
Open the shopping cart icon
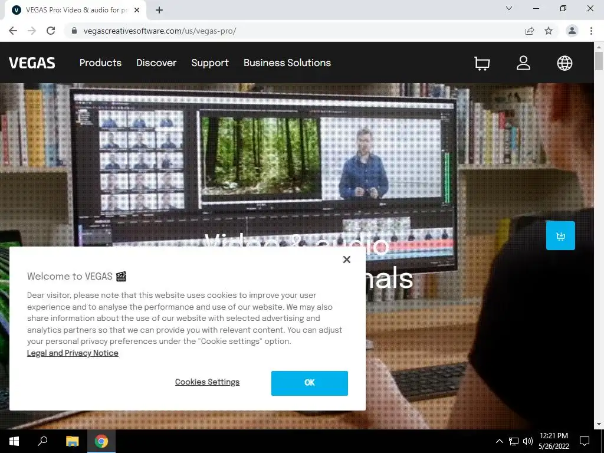pos(482,63)
